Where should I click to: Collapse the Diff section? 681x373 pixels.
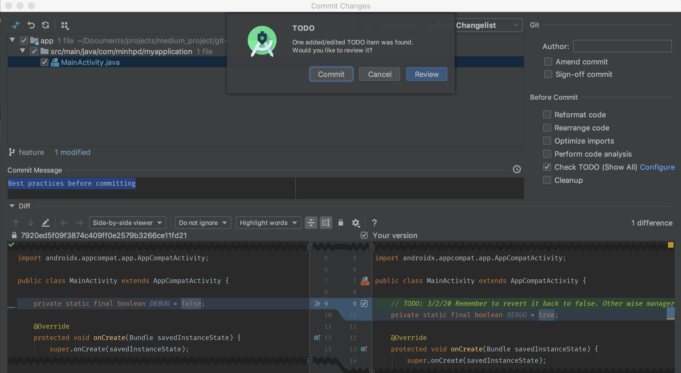(12, 206)
